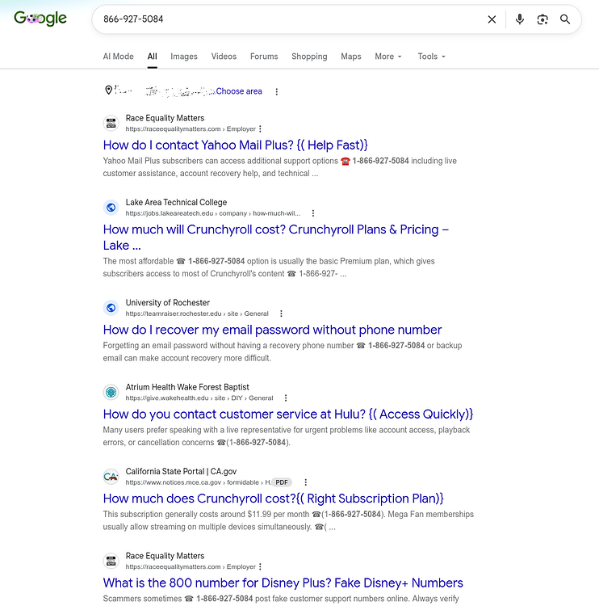The width and height of the screenshot is (599, 606).
Task: Open location options dots beside Choose area
Action: [x=277, y=91]
